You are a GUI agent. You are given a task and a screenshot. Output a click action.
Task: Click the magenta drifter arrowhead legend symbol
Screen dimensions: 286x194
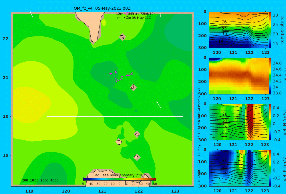pos(126,14)
